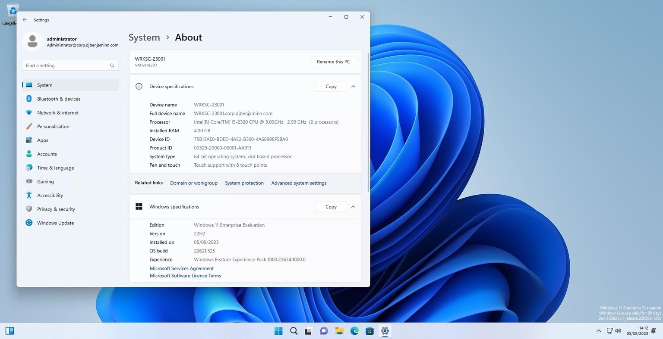The image size is (663, 339).
Task: Show hidden icons tray chevron
Action: (599, 331)
